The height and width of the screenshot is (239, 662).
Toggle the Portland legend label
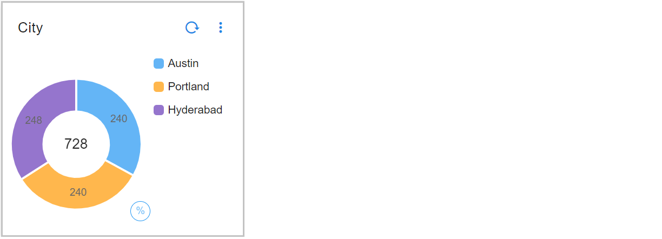click(x=188, y=87)
